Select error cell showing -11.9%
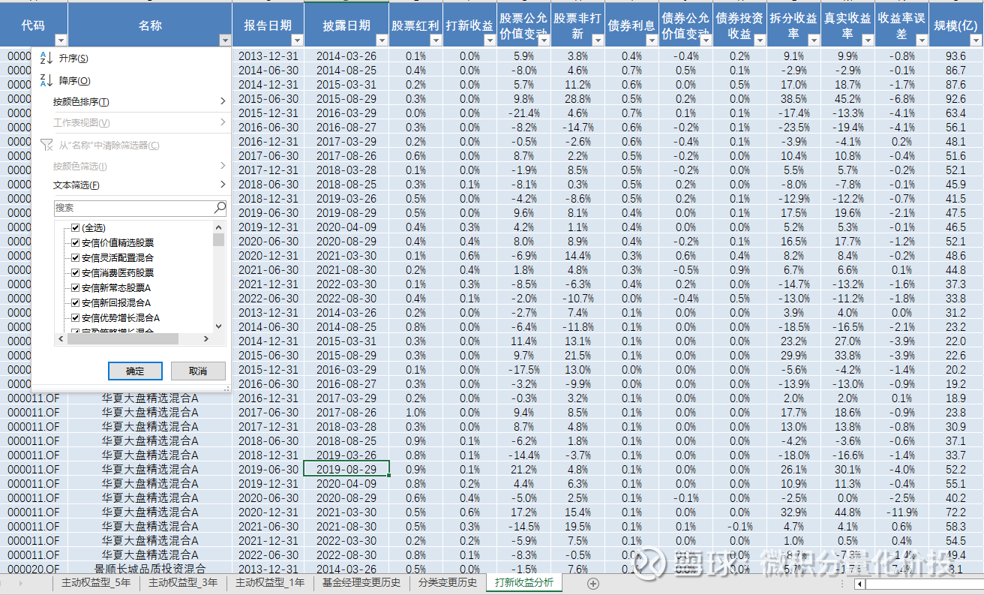Viewport: 984px width, 595px height. (901, 512)
